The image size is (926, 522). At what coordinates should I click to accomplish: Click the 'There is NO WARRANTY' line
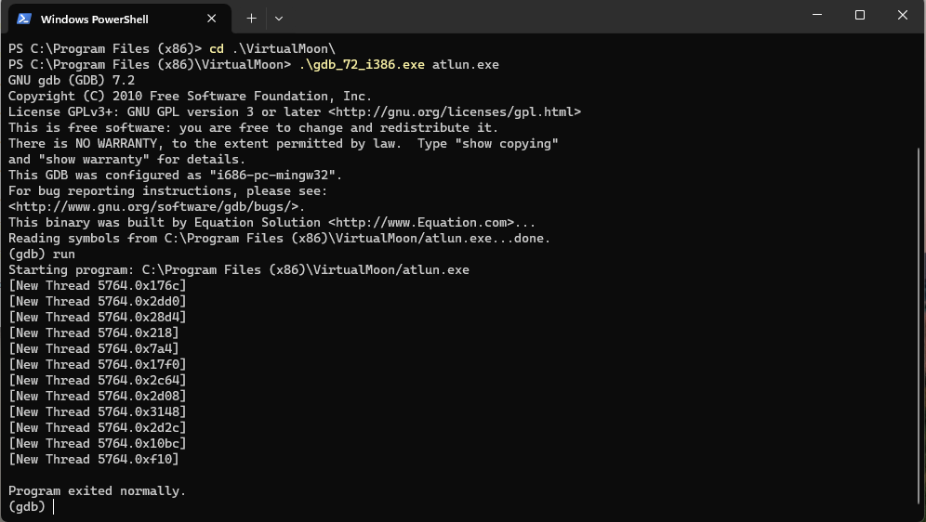pyautogui.click(x=284, y=144)
